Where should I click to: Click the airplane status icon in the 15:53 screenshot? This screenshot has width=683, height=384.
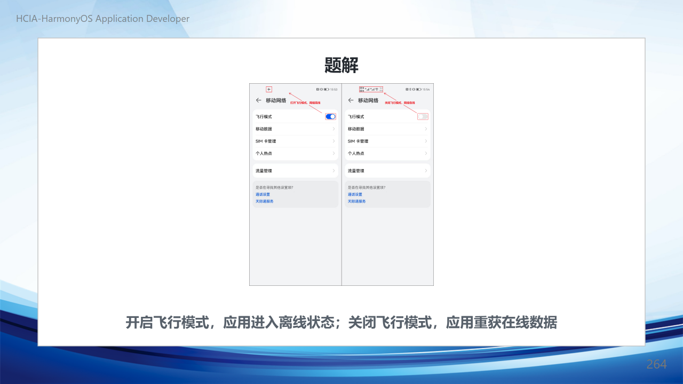[269, 89]
